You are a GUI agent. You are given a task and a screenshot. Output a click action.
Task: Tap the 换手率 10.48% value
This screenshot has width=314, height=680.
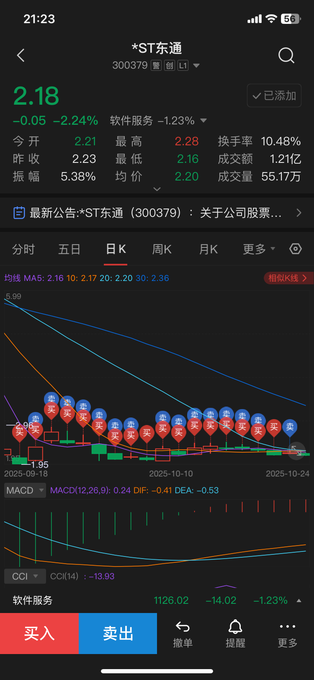coord(281,141)
